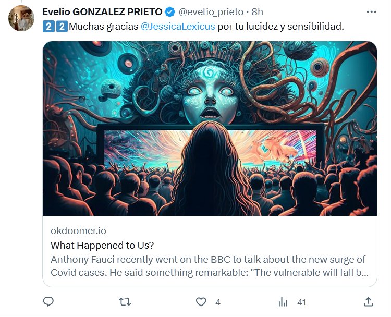Click the blue verified checkmark badge
391x317 pixels.
coord(170,12)
